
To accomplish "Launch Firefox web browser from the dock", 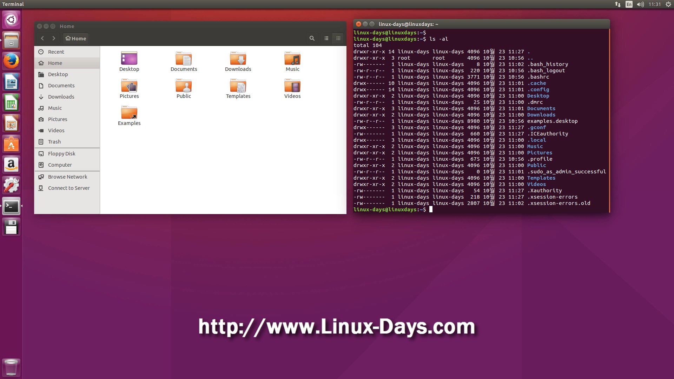I will (x=11, y=61).
